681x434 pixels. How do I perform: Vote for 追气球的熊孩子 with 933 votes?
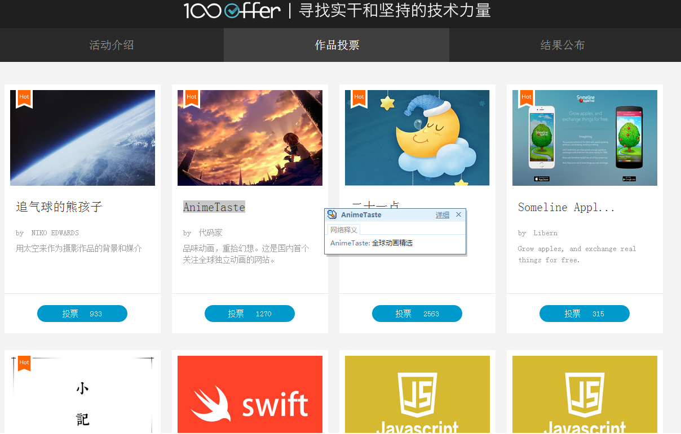82,314
